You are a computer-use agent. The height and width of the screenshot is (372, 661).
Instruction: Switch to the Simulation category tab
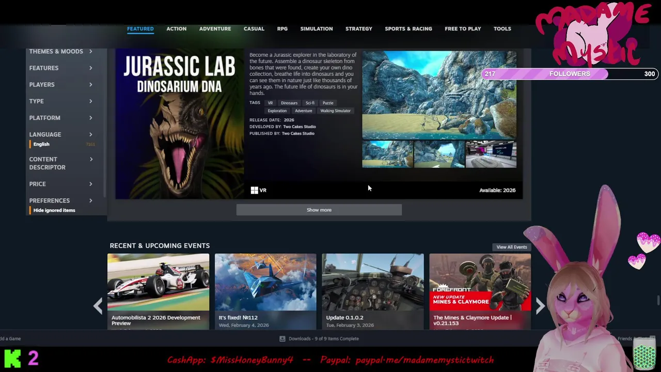[316, 29]
